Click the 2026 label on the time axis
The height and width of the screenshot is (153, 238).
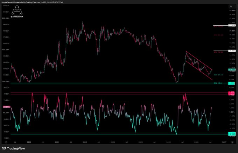click(196, 142)
